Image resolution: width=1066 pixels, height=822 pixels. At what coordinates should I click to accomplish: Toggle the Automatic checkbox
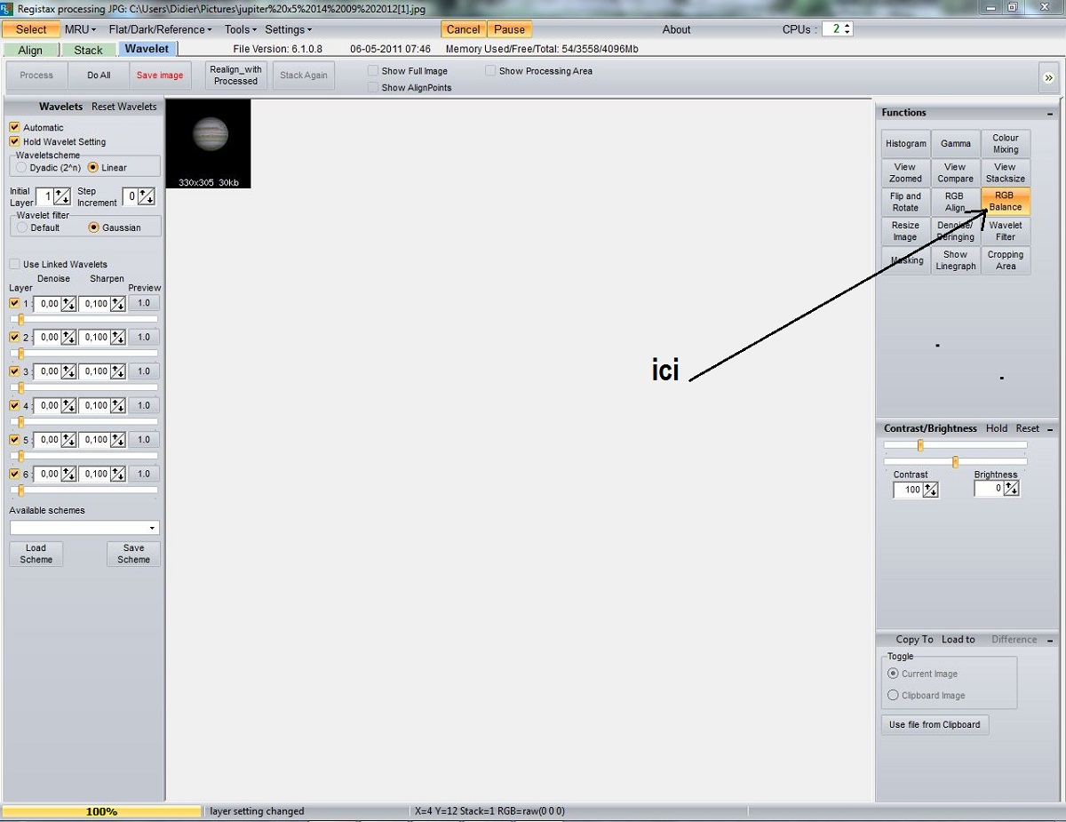[x=14, y=128]
